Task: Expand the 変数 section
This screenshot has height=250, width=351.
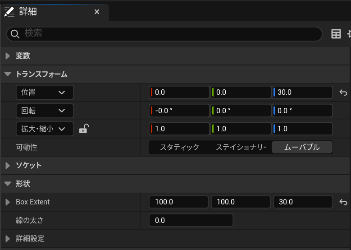Action: point(8,56)
